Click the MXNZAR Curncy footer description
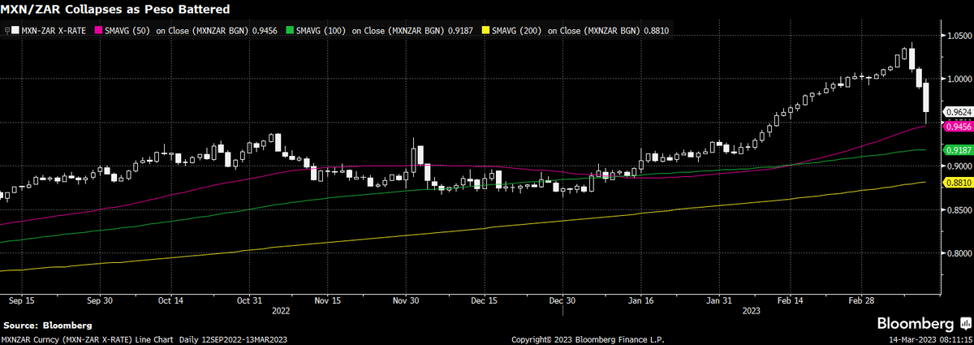 click(x=144, y=339)
